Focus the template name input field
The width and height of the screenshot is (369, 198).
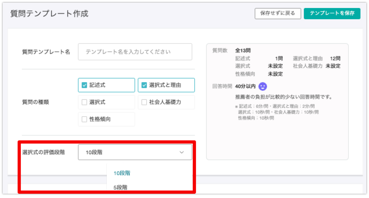point(135,52)
